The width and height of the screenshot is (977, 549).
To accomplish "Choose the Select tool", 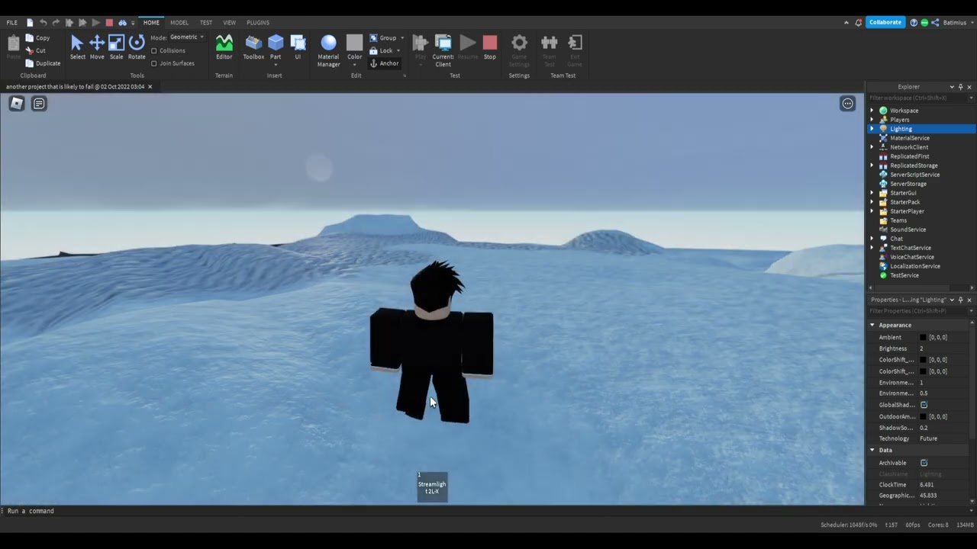I will point(77,47).
